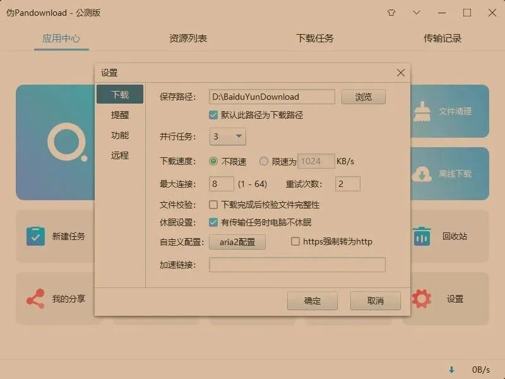Image resolution: width=505 pixels, height=379 pixels.
Task: Select the 远程 settings category
Action: [120, 155]
